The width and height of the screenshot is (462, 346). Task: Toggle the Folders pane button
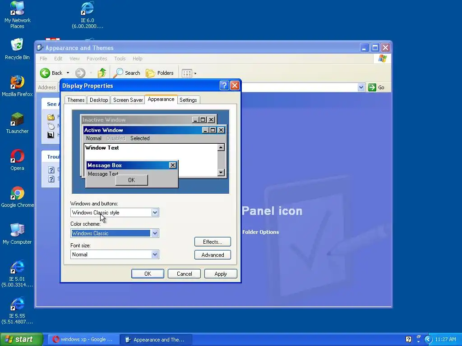[160, 73]
